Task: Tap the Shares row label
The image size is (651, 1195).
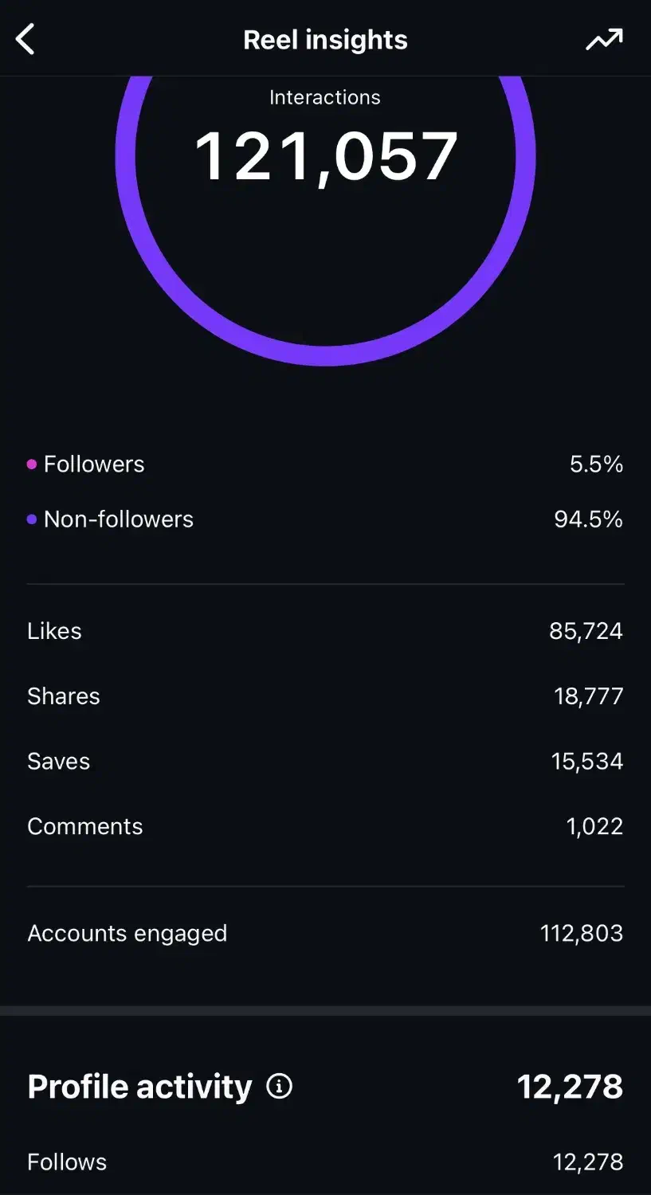Action: [64, 696]
